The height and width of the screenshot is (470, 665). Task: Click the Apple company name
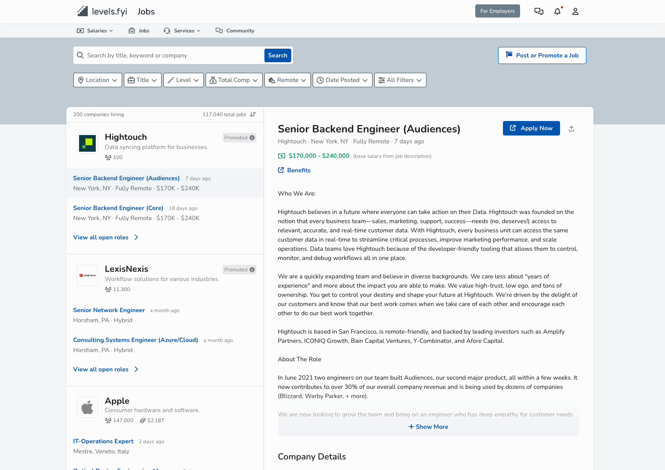pyautogui.click(x=117, y=401)
